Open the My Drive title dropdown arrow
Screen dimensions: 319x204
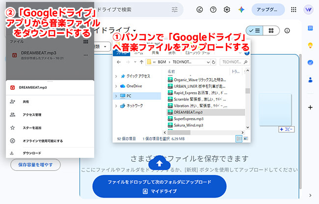point(134,31)
